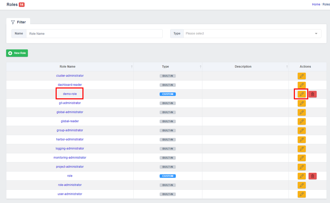Open the demo-role link
Screen dimensions: 330x203
coord(70,94)
